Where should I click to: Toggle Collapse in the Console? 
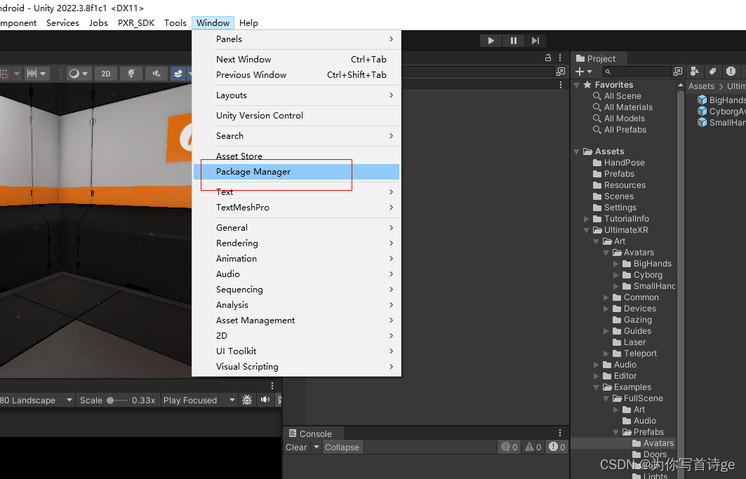tap(342, 447)
